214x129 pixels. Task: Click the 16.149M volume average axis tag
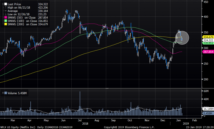pos(208,109)
